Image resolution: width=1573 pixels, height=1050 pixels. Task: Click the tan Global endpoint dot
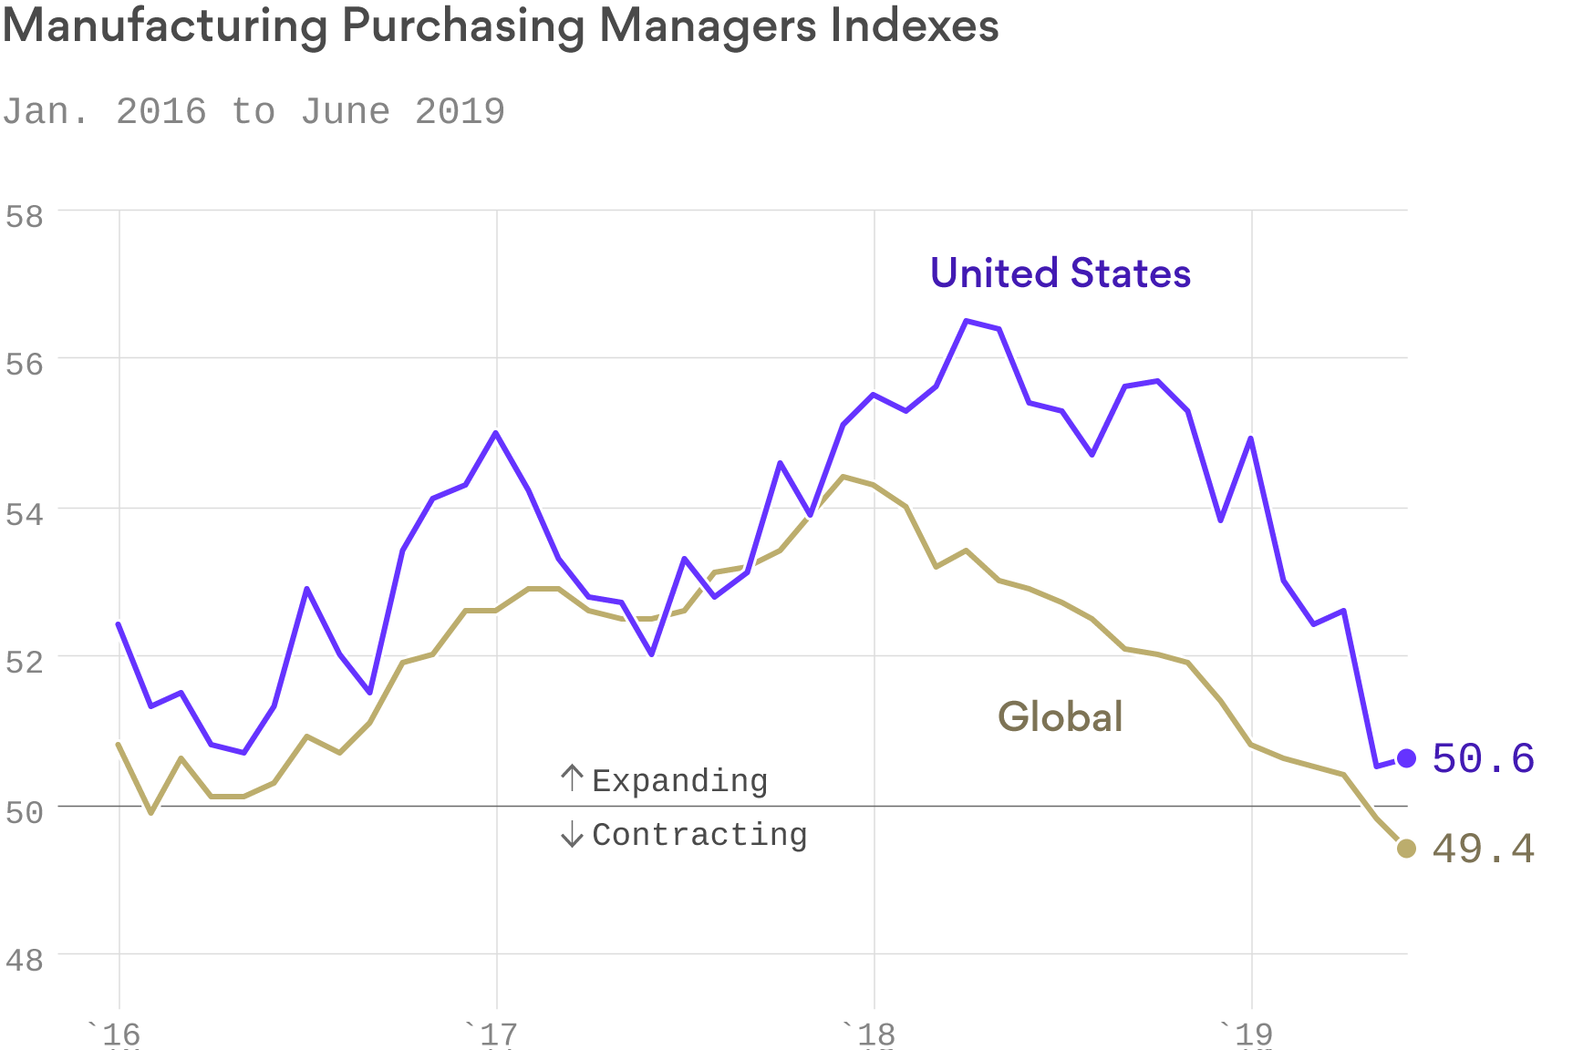[1406, 849]
